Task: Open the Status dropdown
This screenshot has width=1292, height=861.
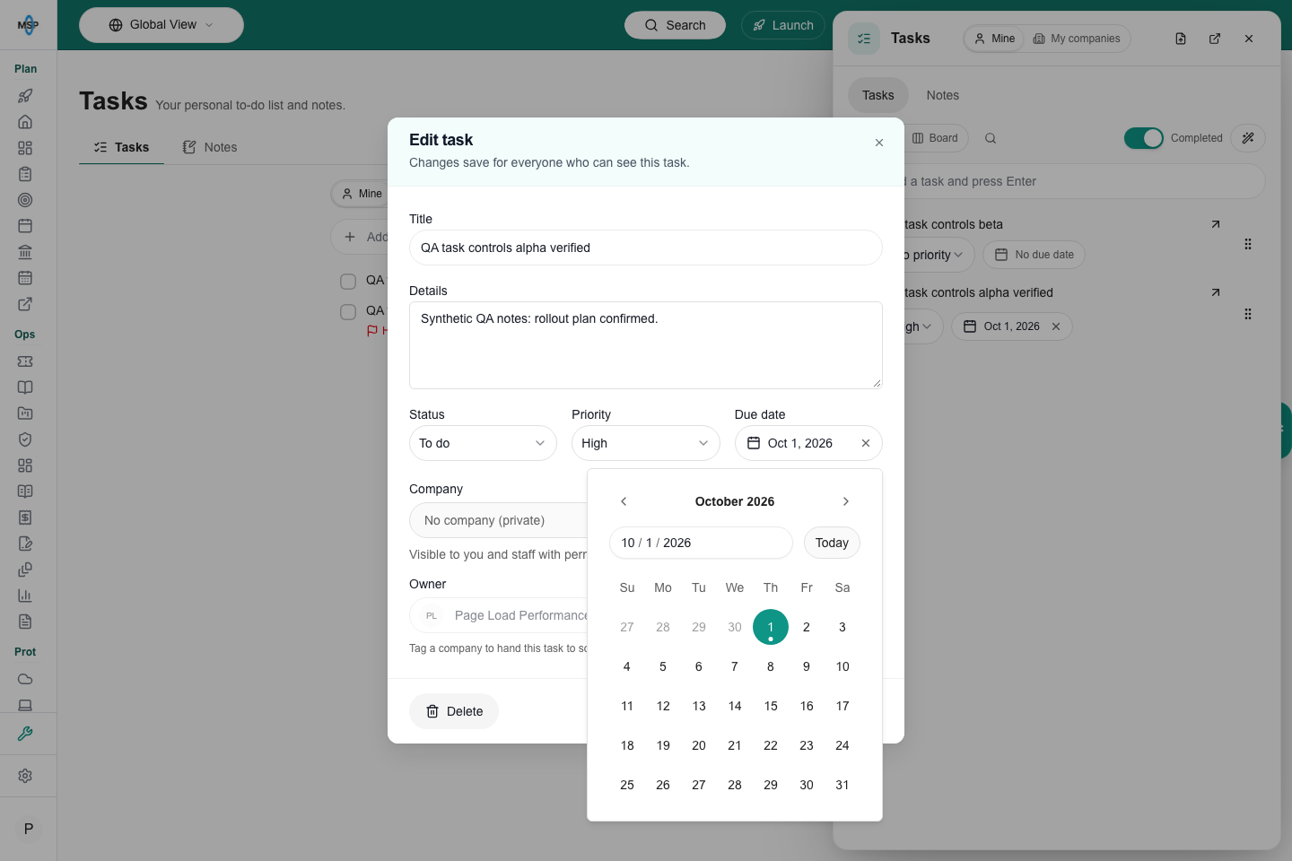Action: [483, 443]
